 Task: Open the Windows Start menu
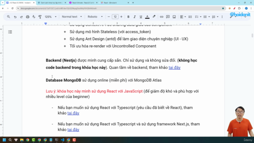[x=4, y=140]
